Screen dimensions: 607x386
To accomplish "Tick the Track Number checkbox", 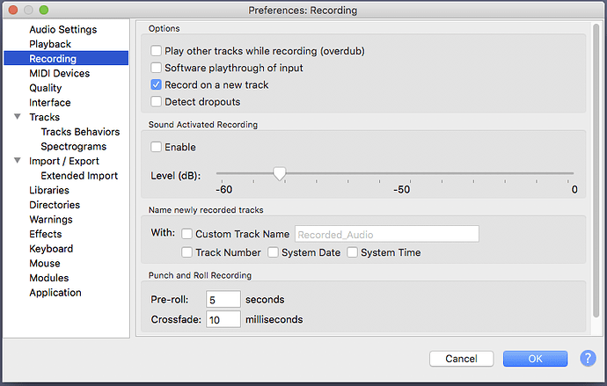I will (187, 252).
